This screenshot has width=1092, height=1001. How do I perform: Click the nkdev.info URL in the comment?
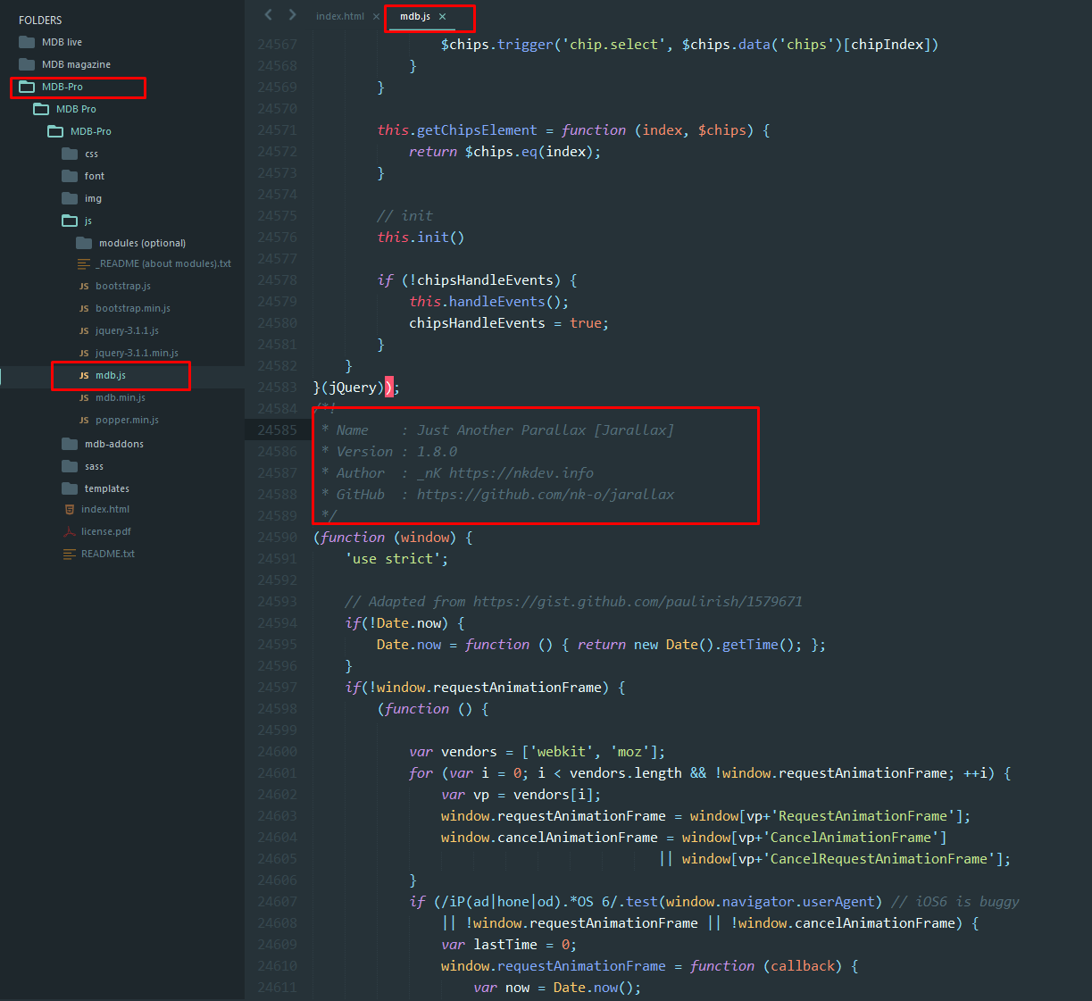click(521, 473)
